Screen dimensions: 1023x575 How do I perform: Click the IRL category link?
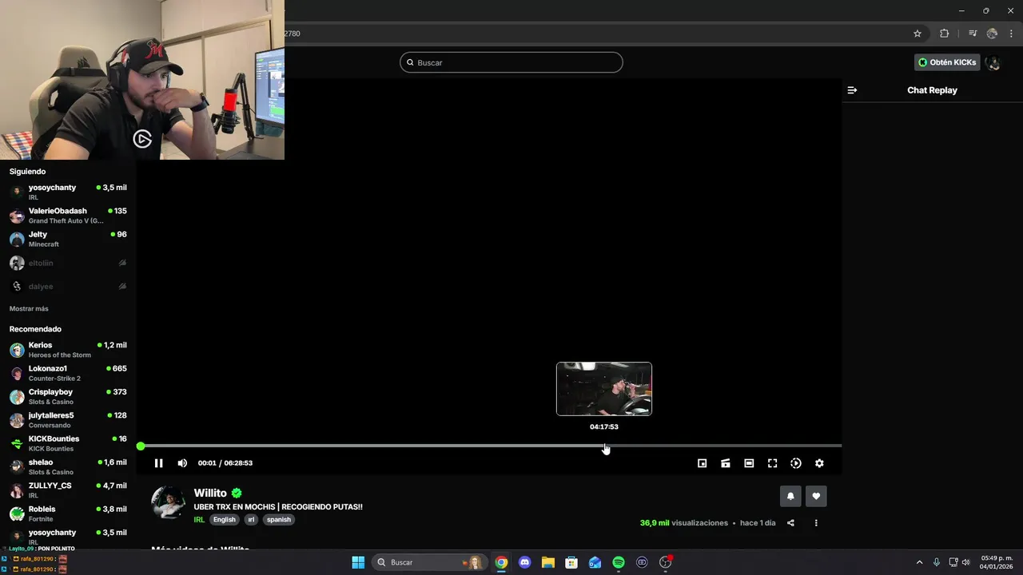(x=199, y=520)
